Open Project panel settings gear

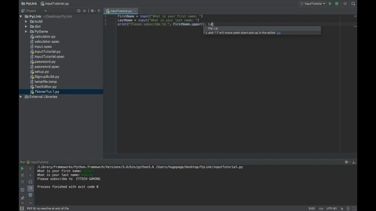[92, 11]
